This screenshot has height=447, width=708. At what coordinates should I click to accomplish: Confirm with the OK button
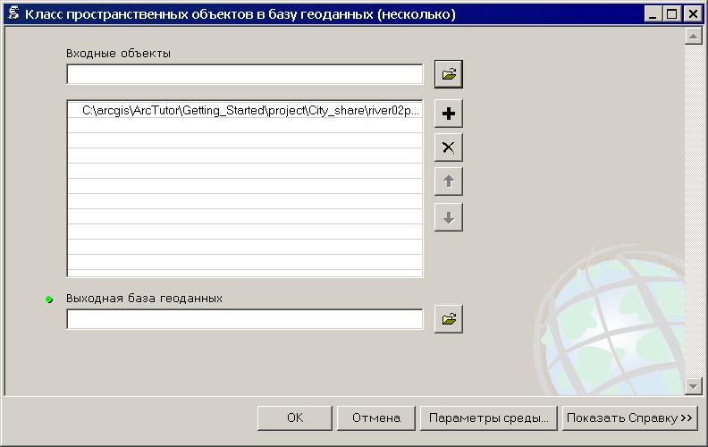[295, 418]
